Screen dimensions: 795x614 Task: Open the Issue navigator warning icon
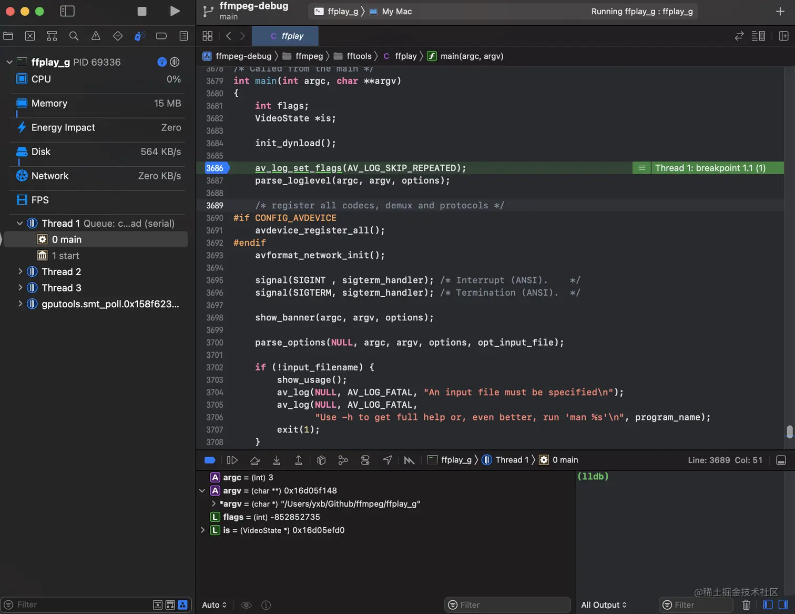96,36
